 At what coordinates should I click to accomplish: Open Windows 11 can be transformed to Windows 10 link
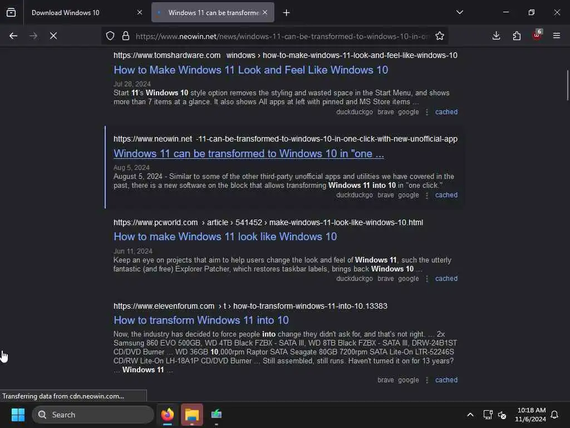[x=249, y=154]
